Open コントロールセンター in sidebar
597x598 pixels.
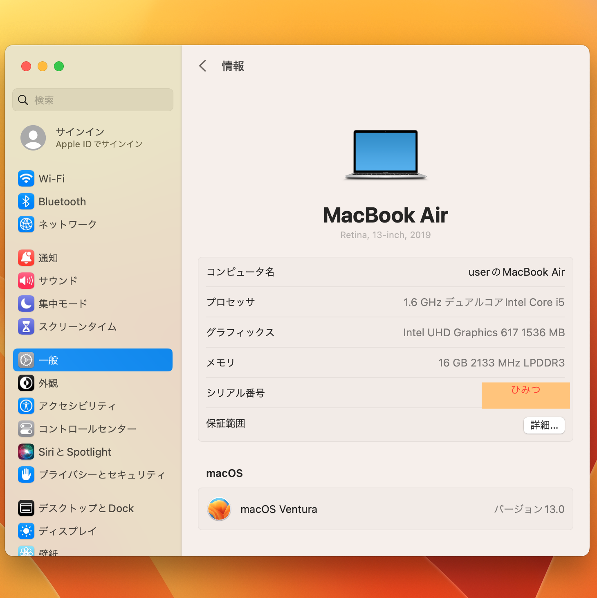[x=87, y=429]
